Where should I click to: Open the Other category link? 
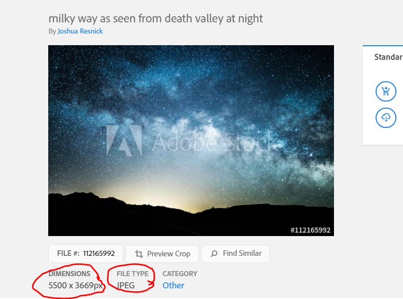[x=173, y=285]
